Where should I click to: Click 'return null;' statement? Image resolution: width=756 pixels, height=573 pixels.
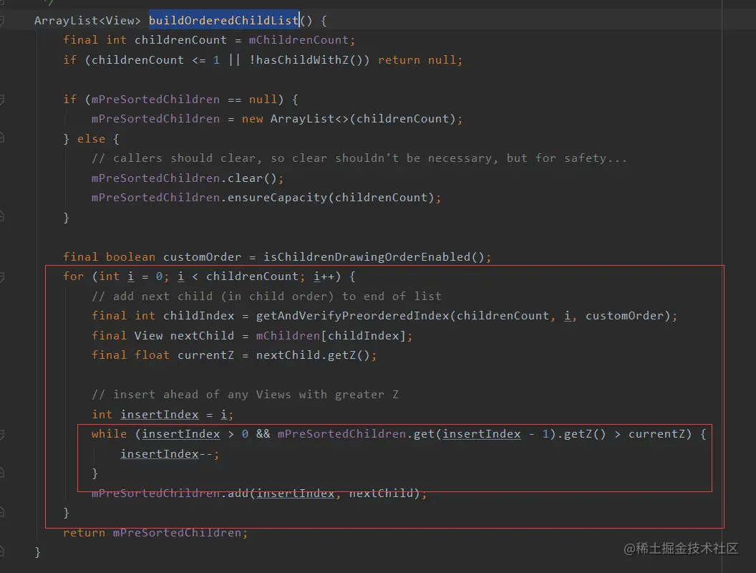[x=420, y=60]
